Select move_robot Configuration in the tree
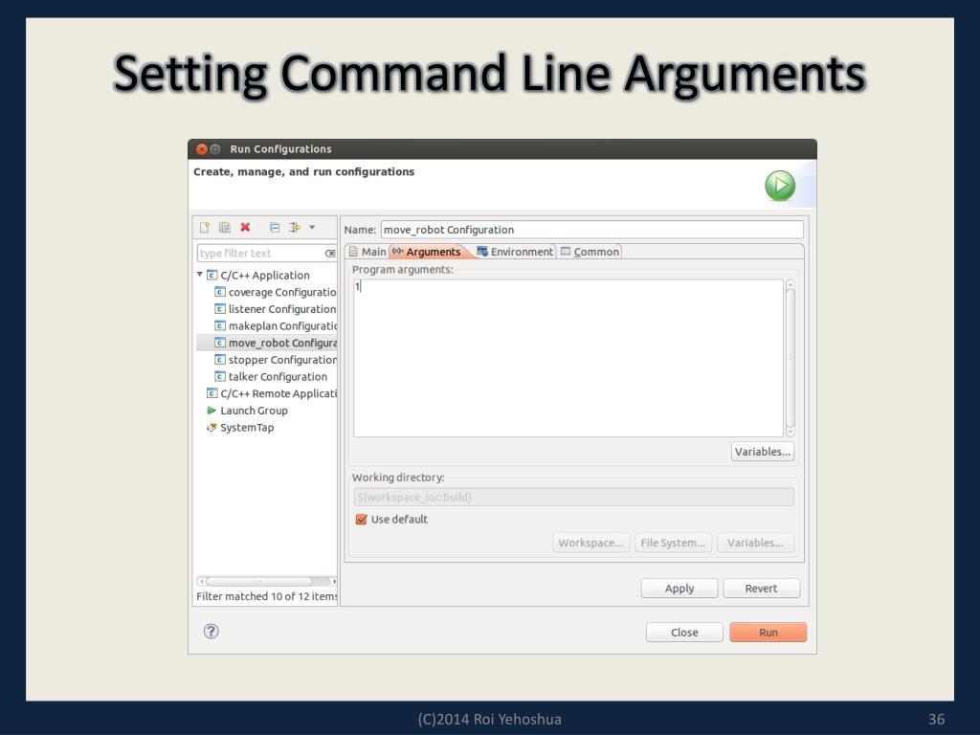 (267, 343)
